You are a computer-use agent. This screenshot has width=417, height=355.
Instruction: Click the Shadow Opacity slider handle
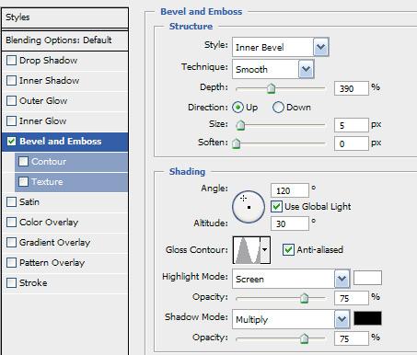point(304,338)
